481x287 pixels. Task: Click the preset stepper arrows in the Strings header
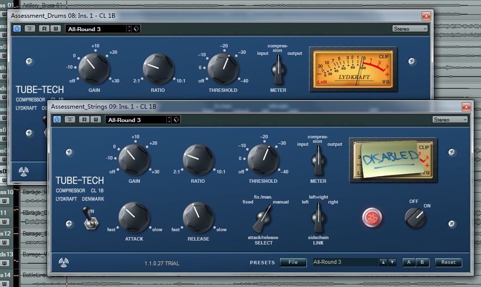pyautogui.click(x=169, y=120)
